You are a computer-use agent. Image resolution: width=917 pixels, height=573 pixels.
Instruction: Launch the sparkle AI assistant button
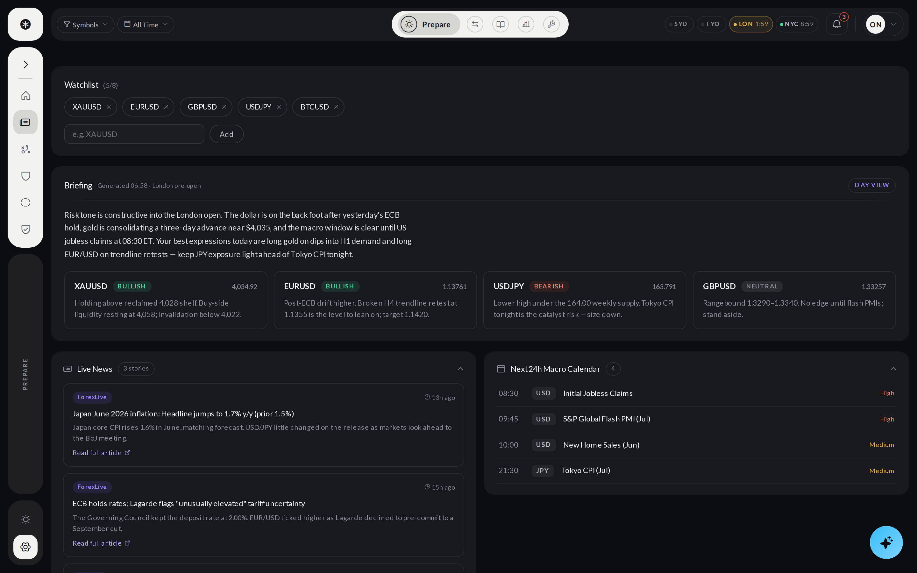(x=886, y=542)
